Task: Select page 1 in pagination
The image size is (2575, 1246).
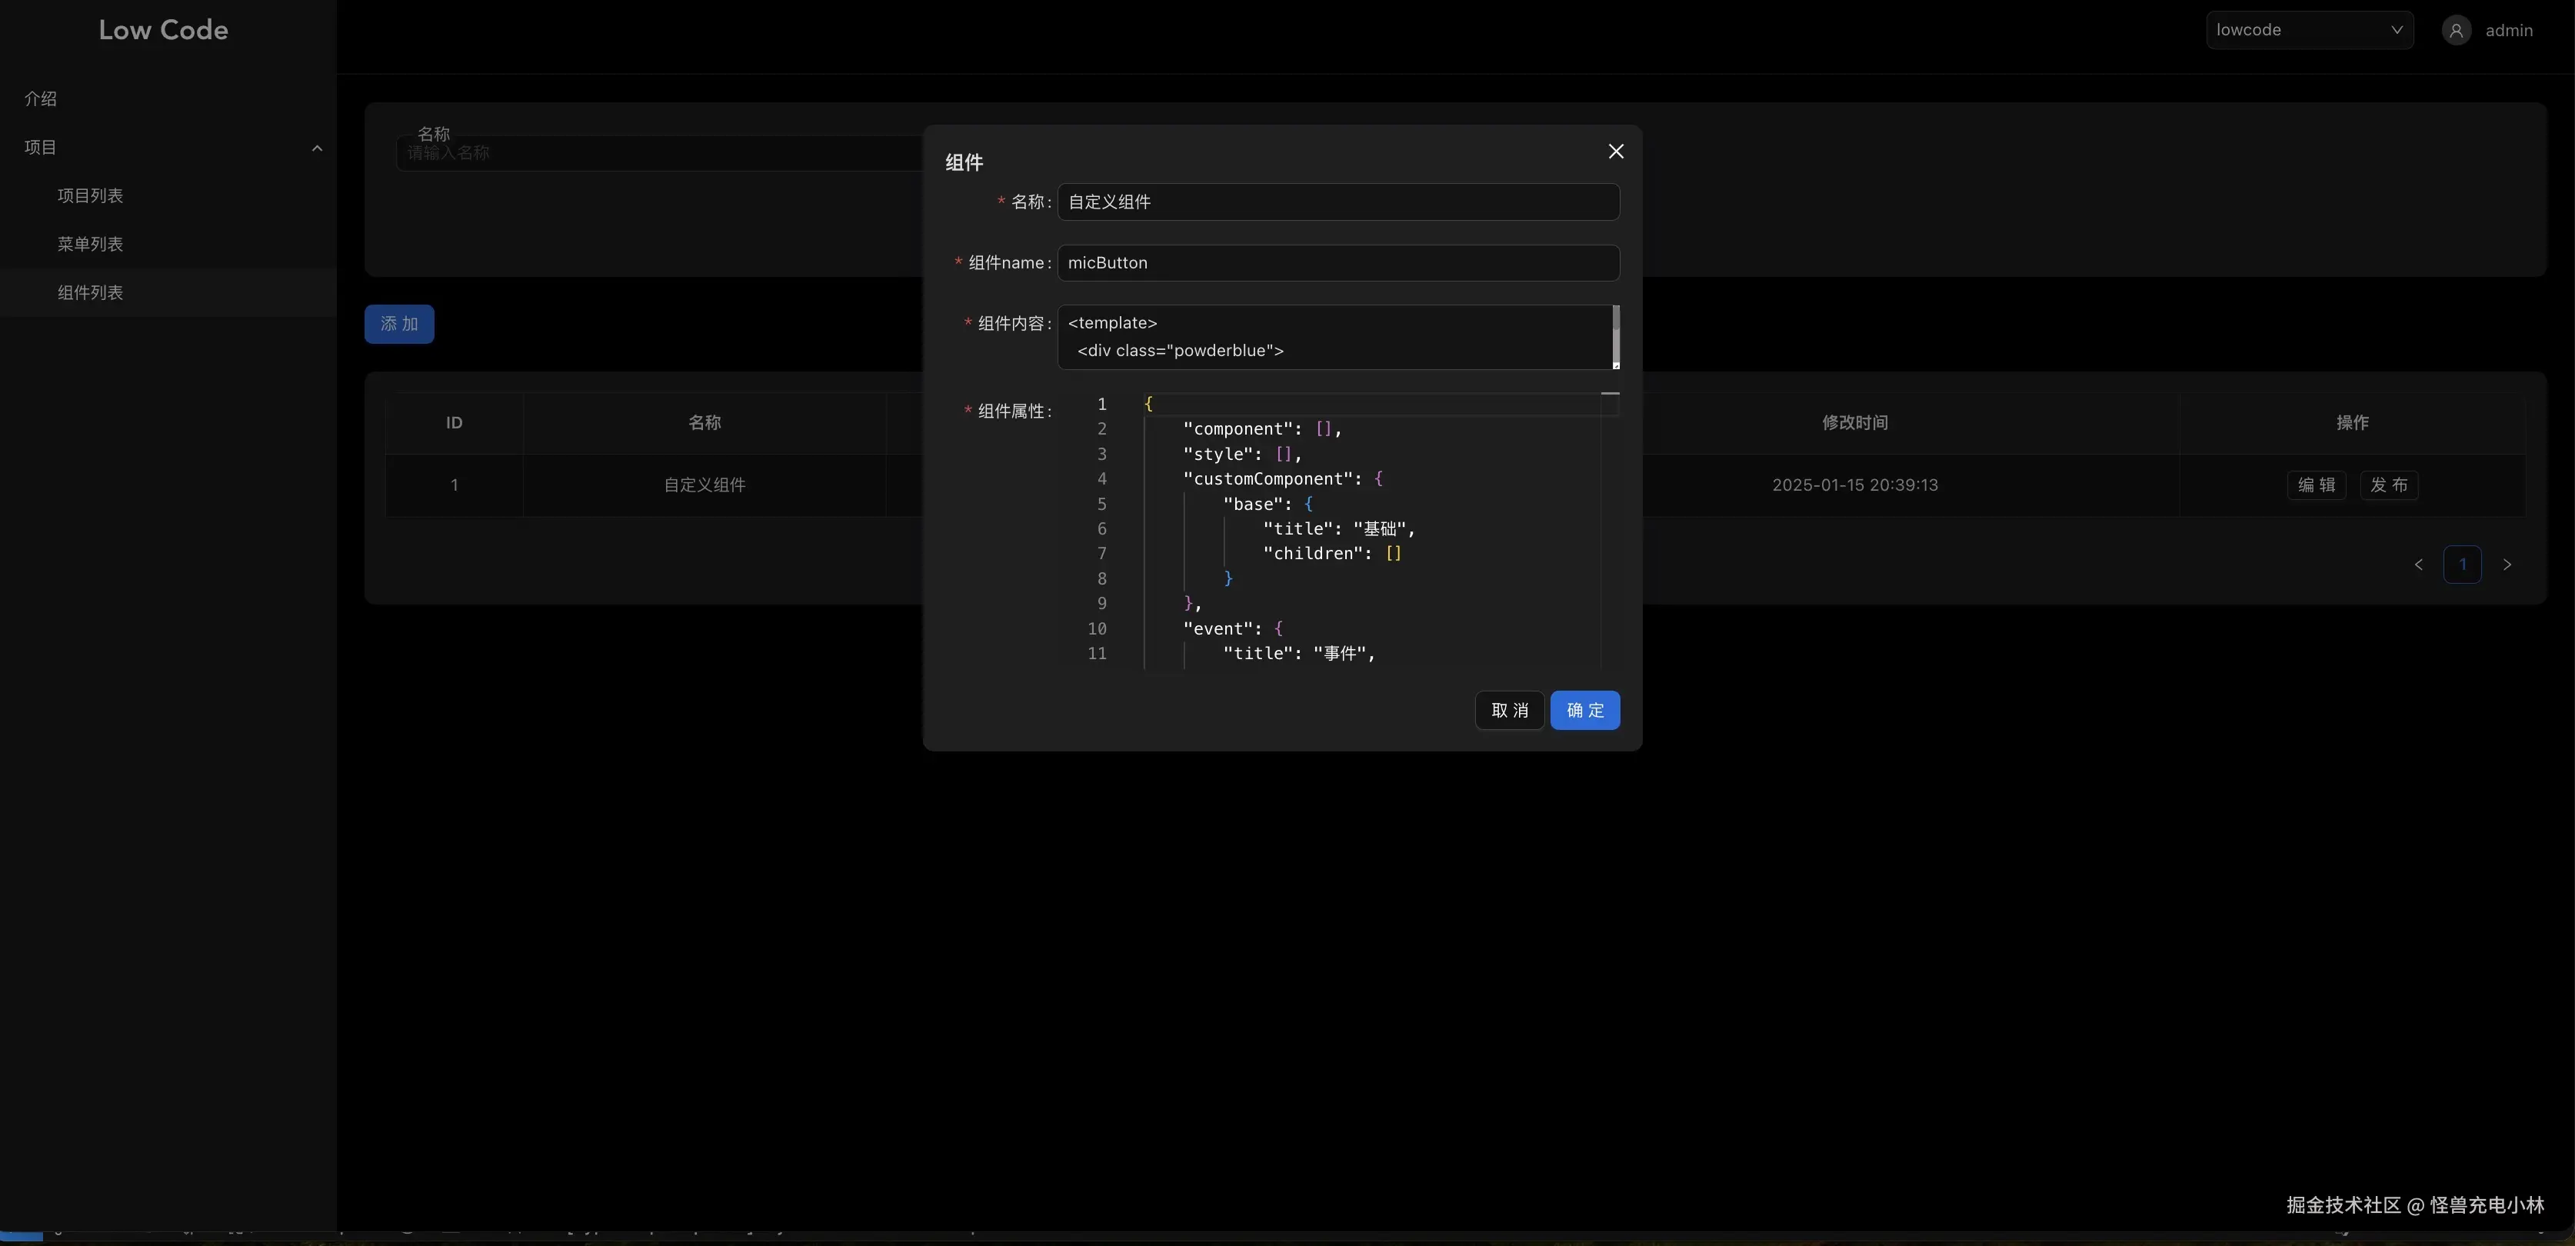Action: coord(2462,565)
